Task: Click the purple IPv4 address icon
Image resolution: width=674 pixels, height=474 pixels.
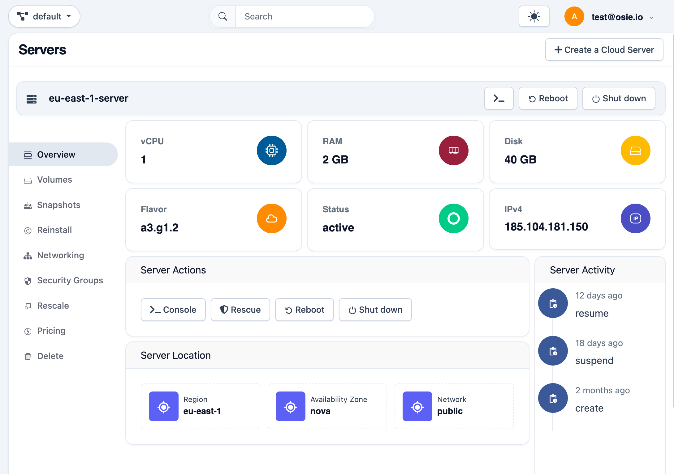Action: tap(635, 218)
